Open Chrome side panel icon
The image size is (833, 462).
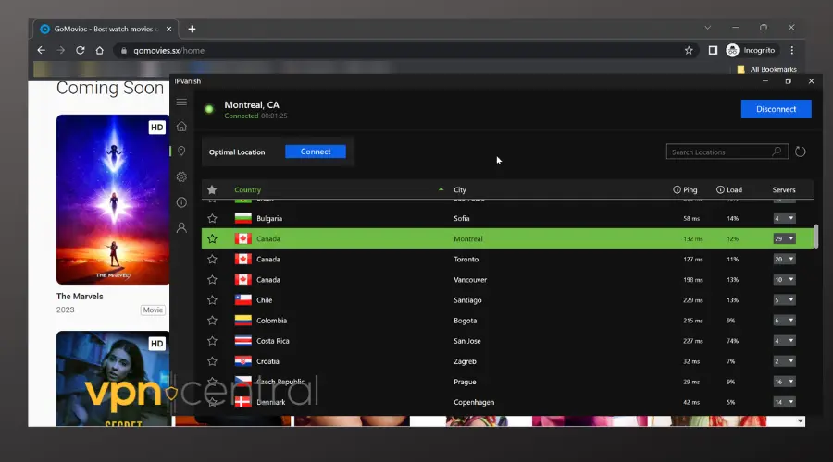(713, 51)
